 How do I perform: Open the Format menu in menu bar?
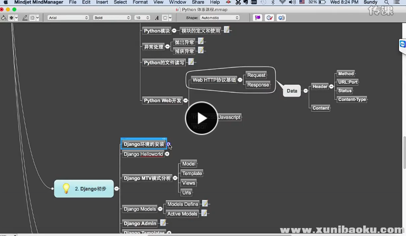(x=140, y=2)
